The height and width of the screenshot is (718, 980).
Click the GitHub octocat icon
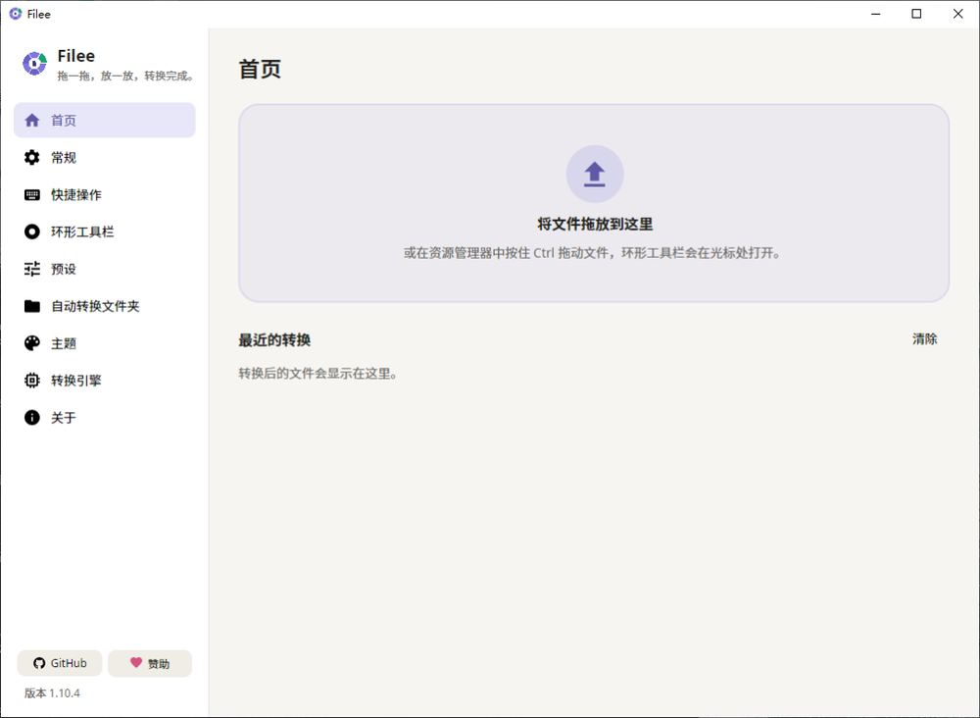click(x=39, y=664)
